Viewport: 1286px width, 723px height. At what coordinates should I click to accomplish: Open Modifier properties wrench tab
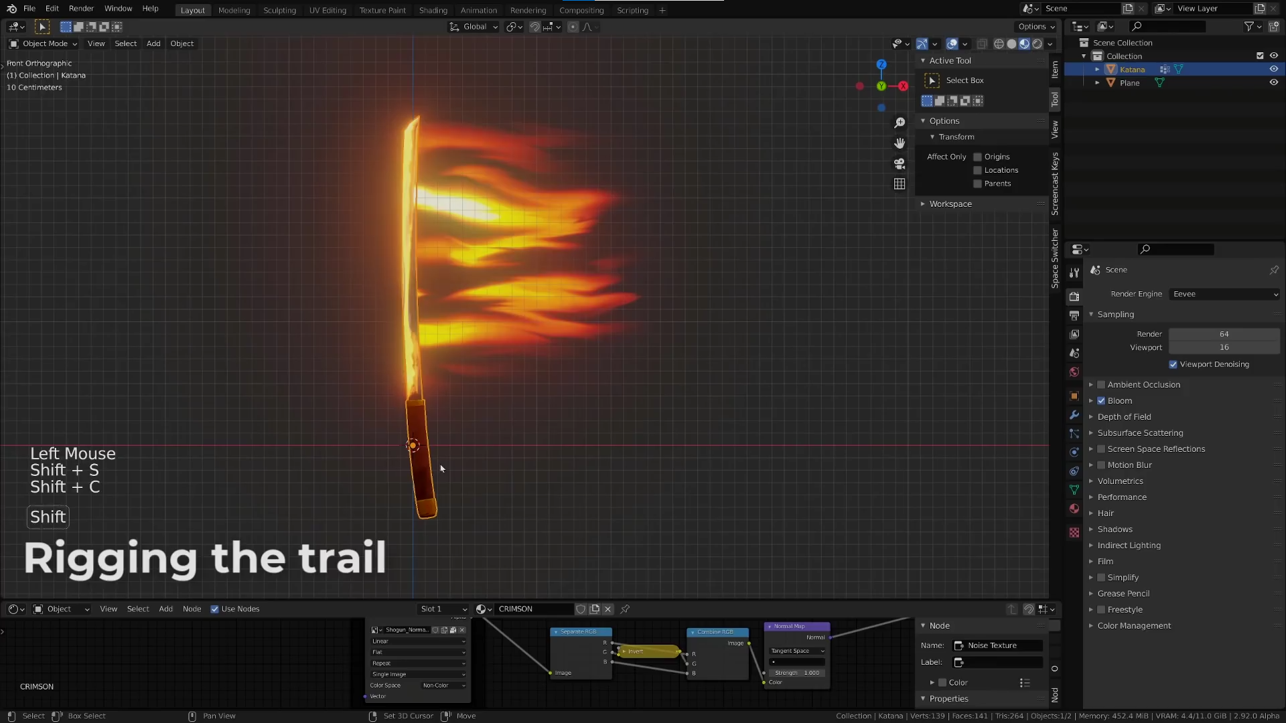(1074, 415)
